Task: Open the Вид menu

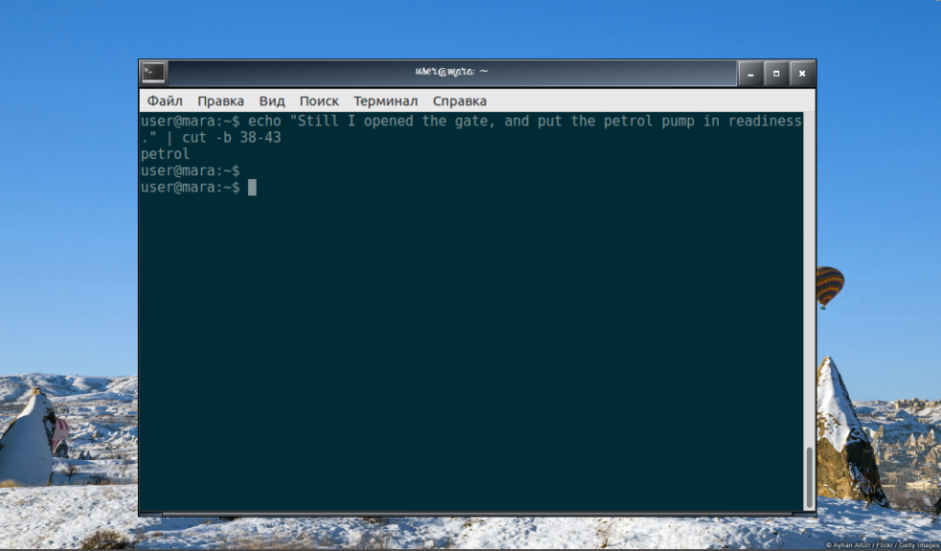Action: pos(271,100)
